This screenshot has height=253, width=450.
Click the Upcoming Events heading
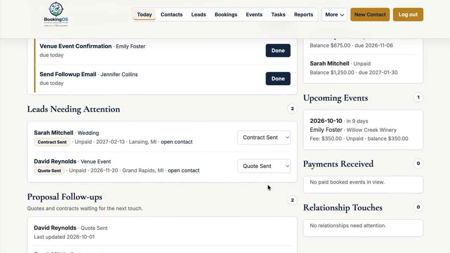click(335, 98)
